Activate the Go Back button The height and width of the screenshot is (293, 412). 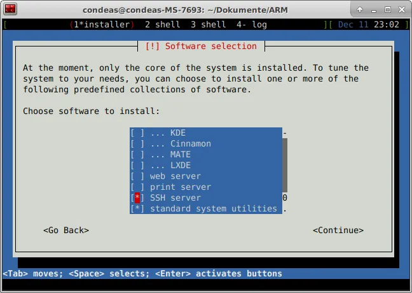[x=66, y=230]
